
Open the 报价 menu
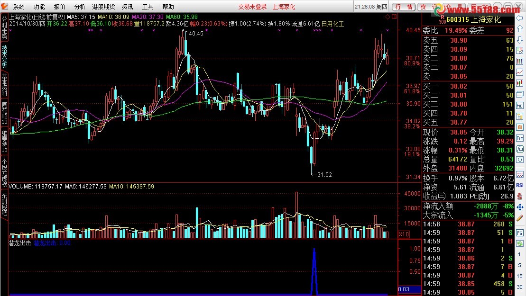tap(59, 7)
